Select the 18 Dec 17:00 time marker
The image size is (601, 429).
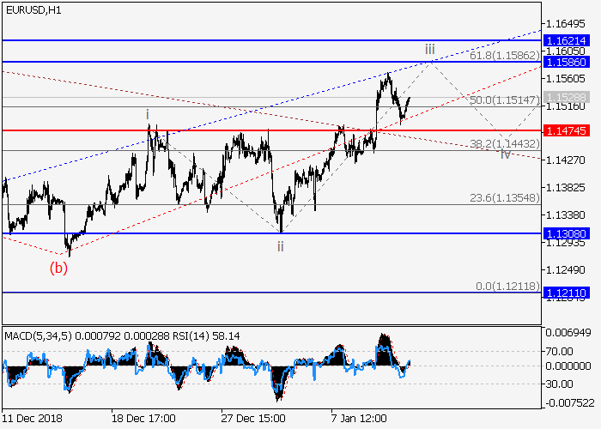[144, 418]
